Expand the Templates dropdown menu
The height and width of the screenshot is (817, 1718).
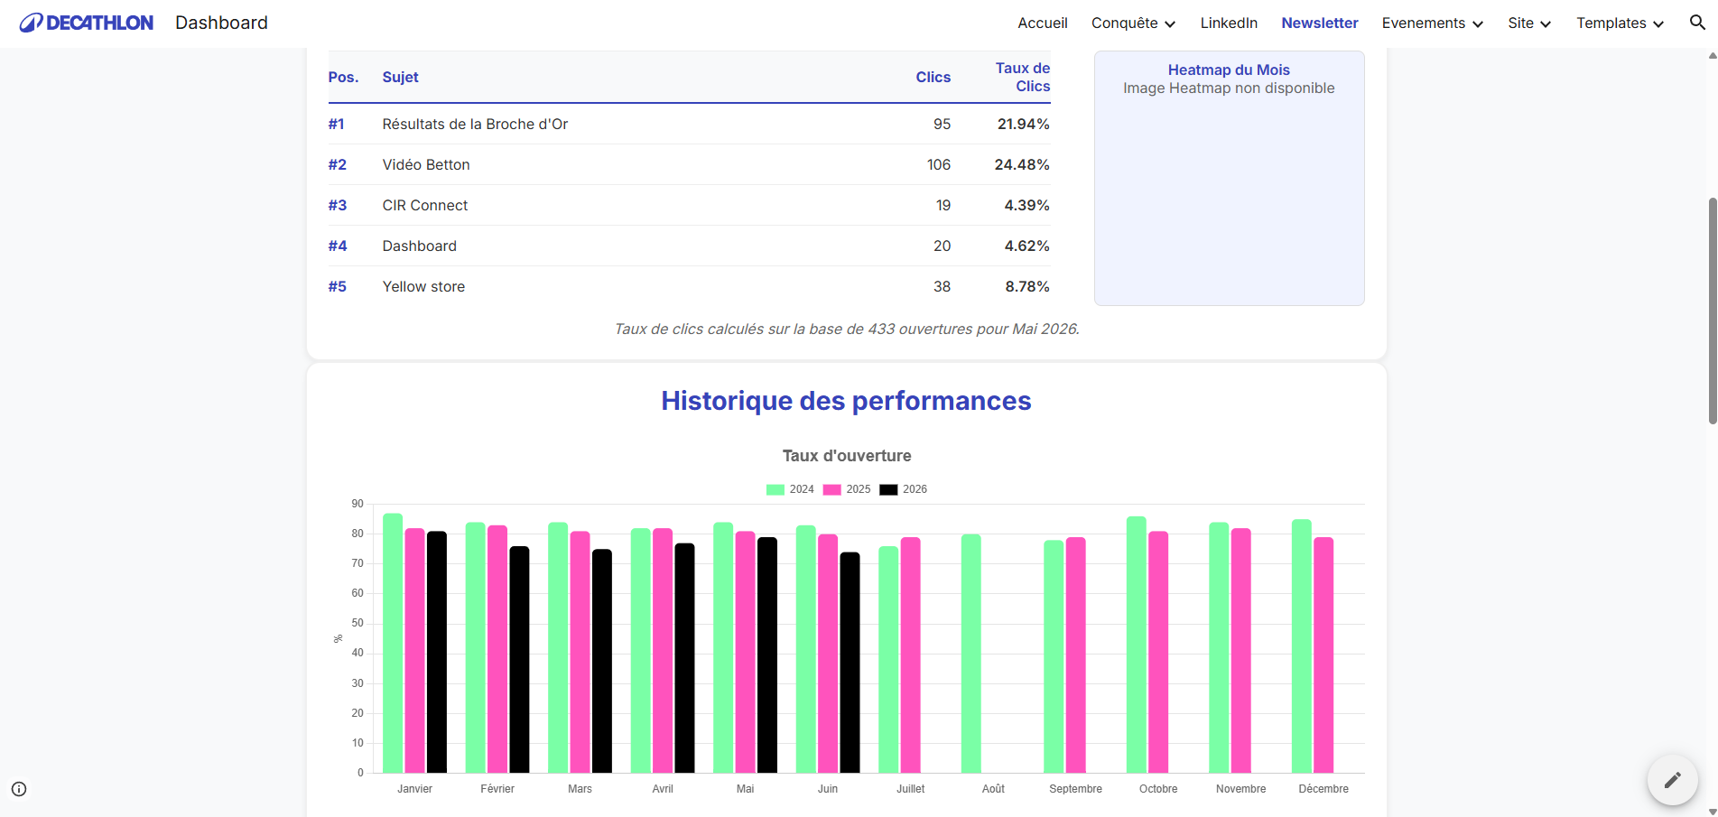coord(1620,23)
